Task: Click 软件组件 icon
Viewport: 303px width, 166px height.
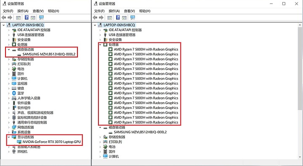Action: pos(14,108)
